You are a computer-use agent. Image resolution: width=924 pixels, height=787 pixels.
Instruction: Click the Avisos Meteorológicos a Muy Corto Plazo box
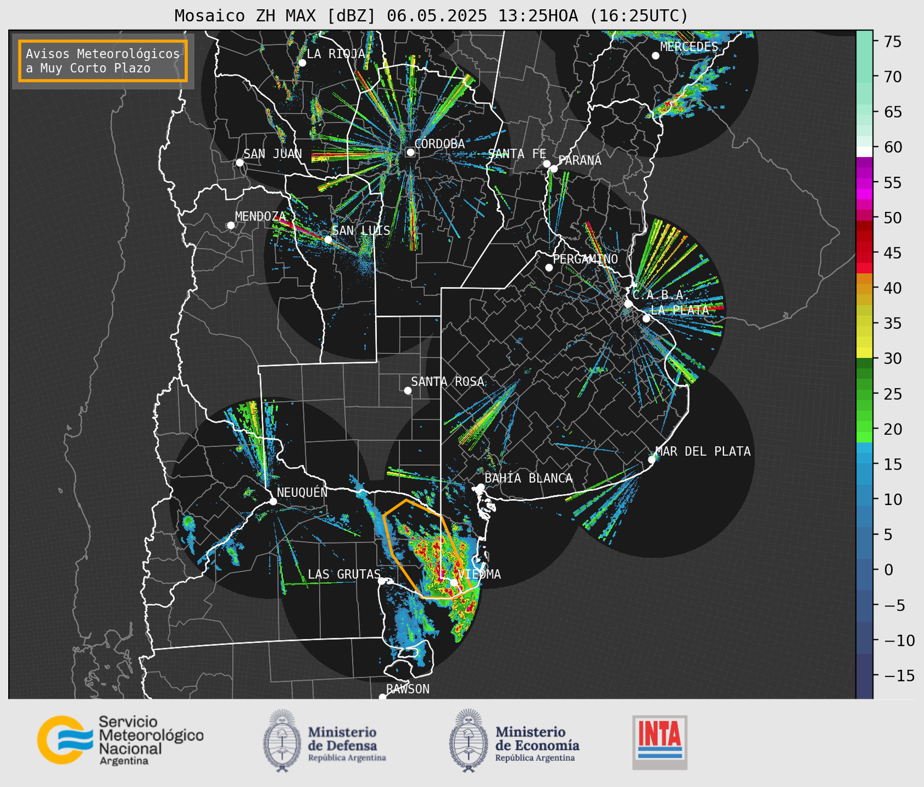point(103,61)
